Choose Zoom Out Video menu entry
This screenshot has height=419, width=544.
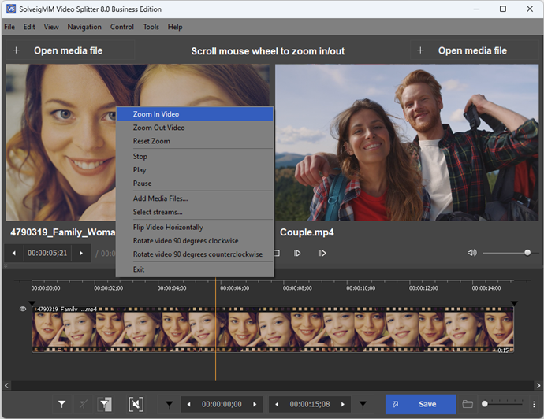point(195,128)
